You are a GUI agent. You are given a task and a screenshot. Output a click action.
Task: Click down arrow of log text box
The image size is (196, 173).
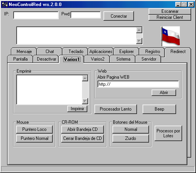click(139, 41)
